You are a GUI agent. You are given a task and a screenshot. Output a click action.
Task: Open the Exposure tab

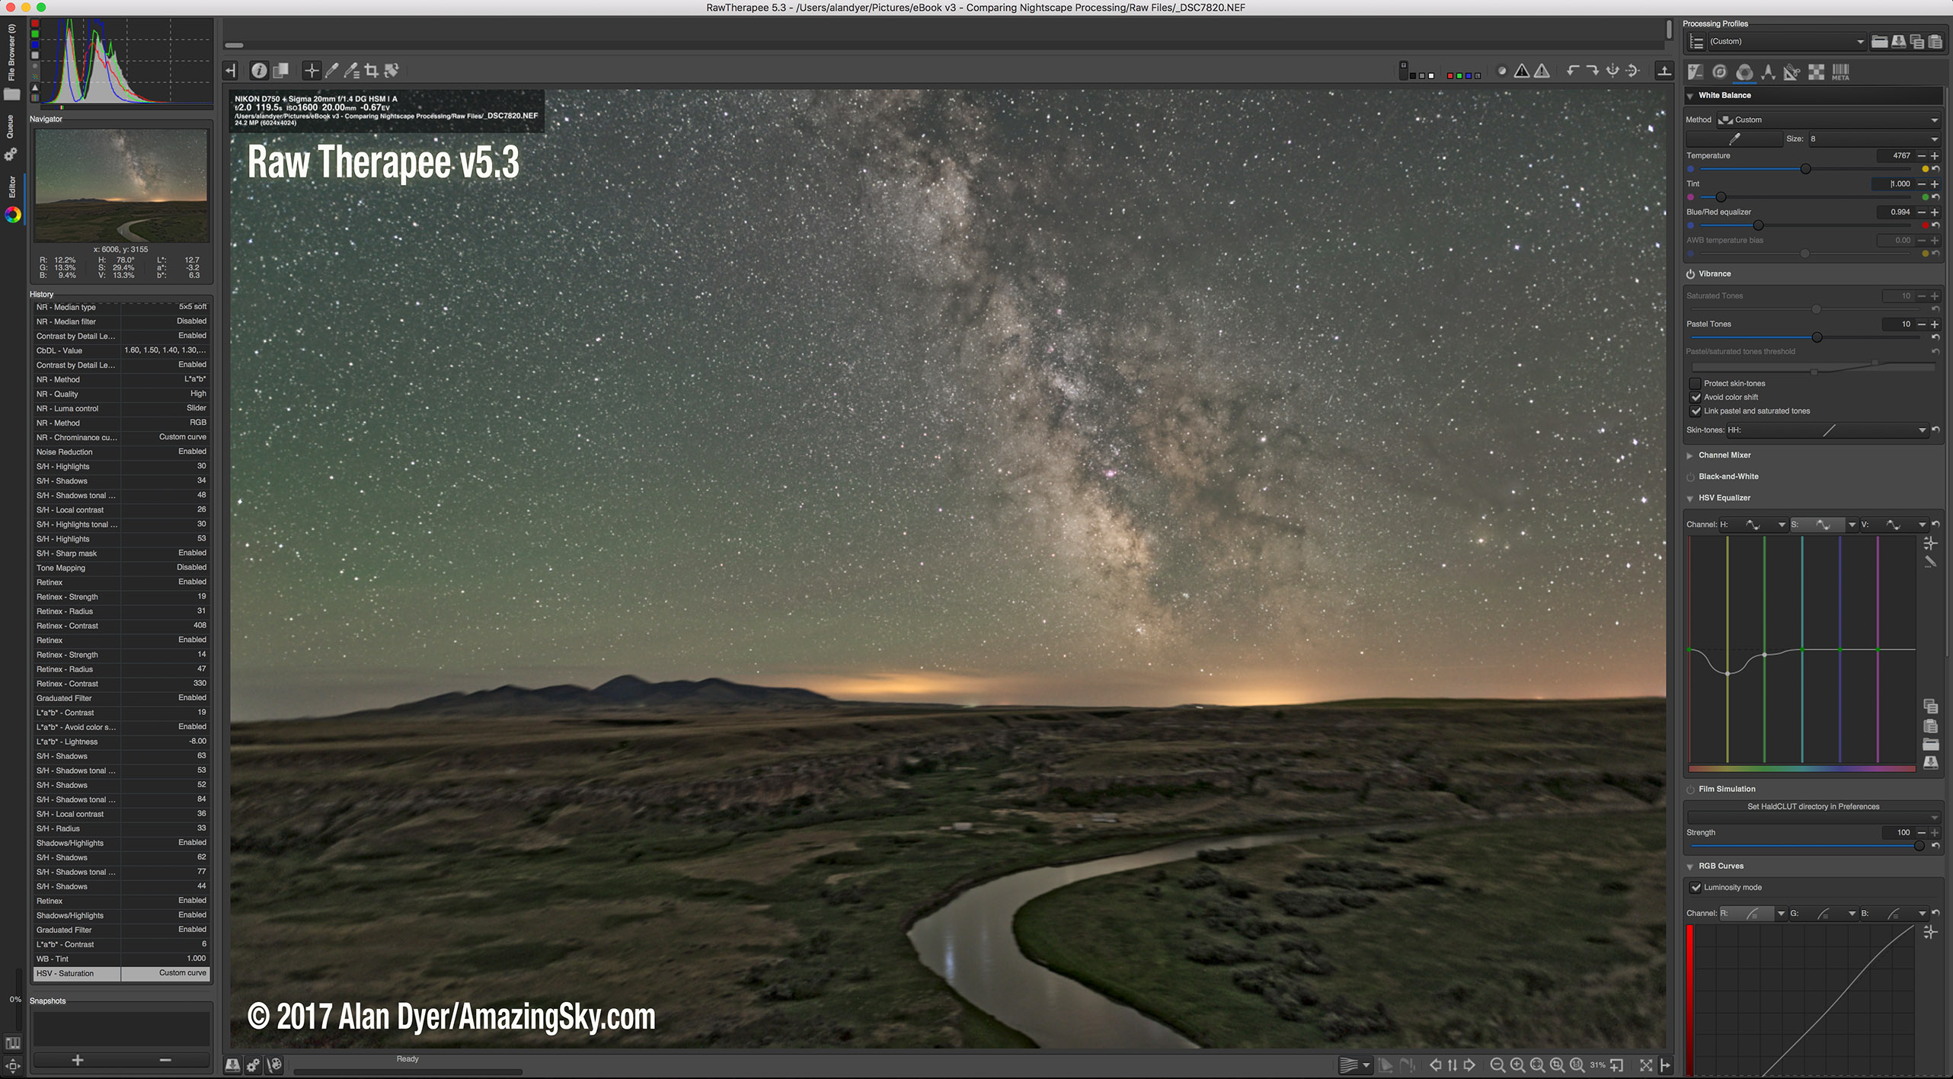click(x=1696, y=72)
